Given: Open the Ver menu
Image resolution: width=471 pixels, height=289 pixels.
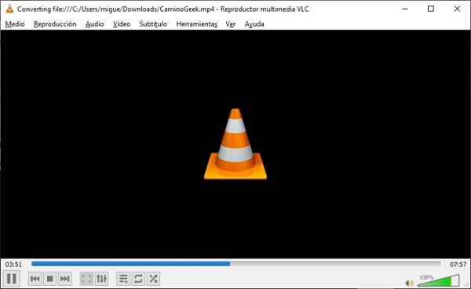Looking at the screenshot, I should click(x=231, y=24).
